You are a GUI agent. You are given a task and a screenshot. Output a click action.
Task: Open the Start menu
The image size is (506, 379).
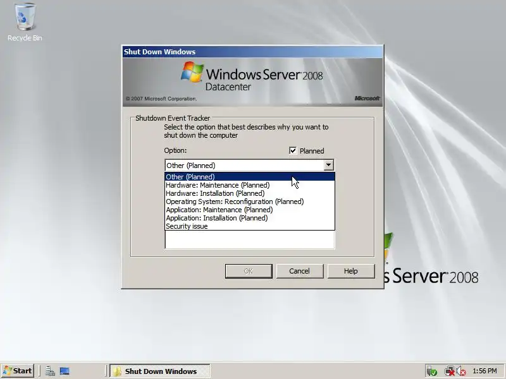tap(18, 371)
